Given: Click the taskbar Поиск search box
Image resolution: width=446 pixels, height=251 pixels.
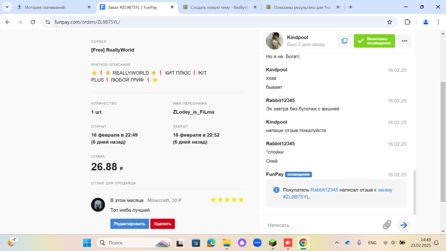Looking at the screenshot, I should 134,243.
